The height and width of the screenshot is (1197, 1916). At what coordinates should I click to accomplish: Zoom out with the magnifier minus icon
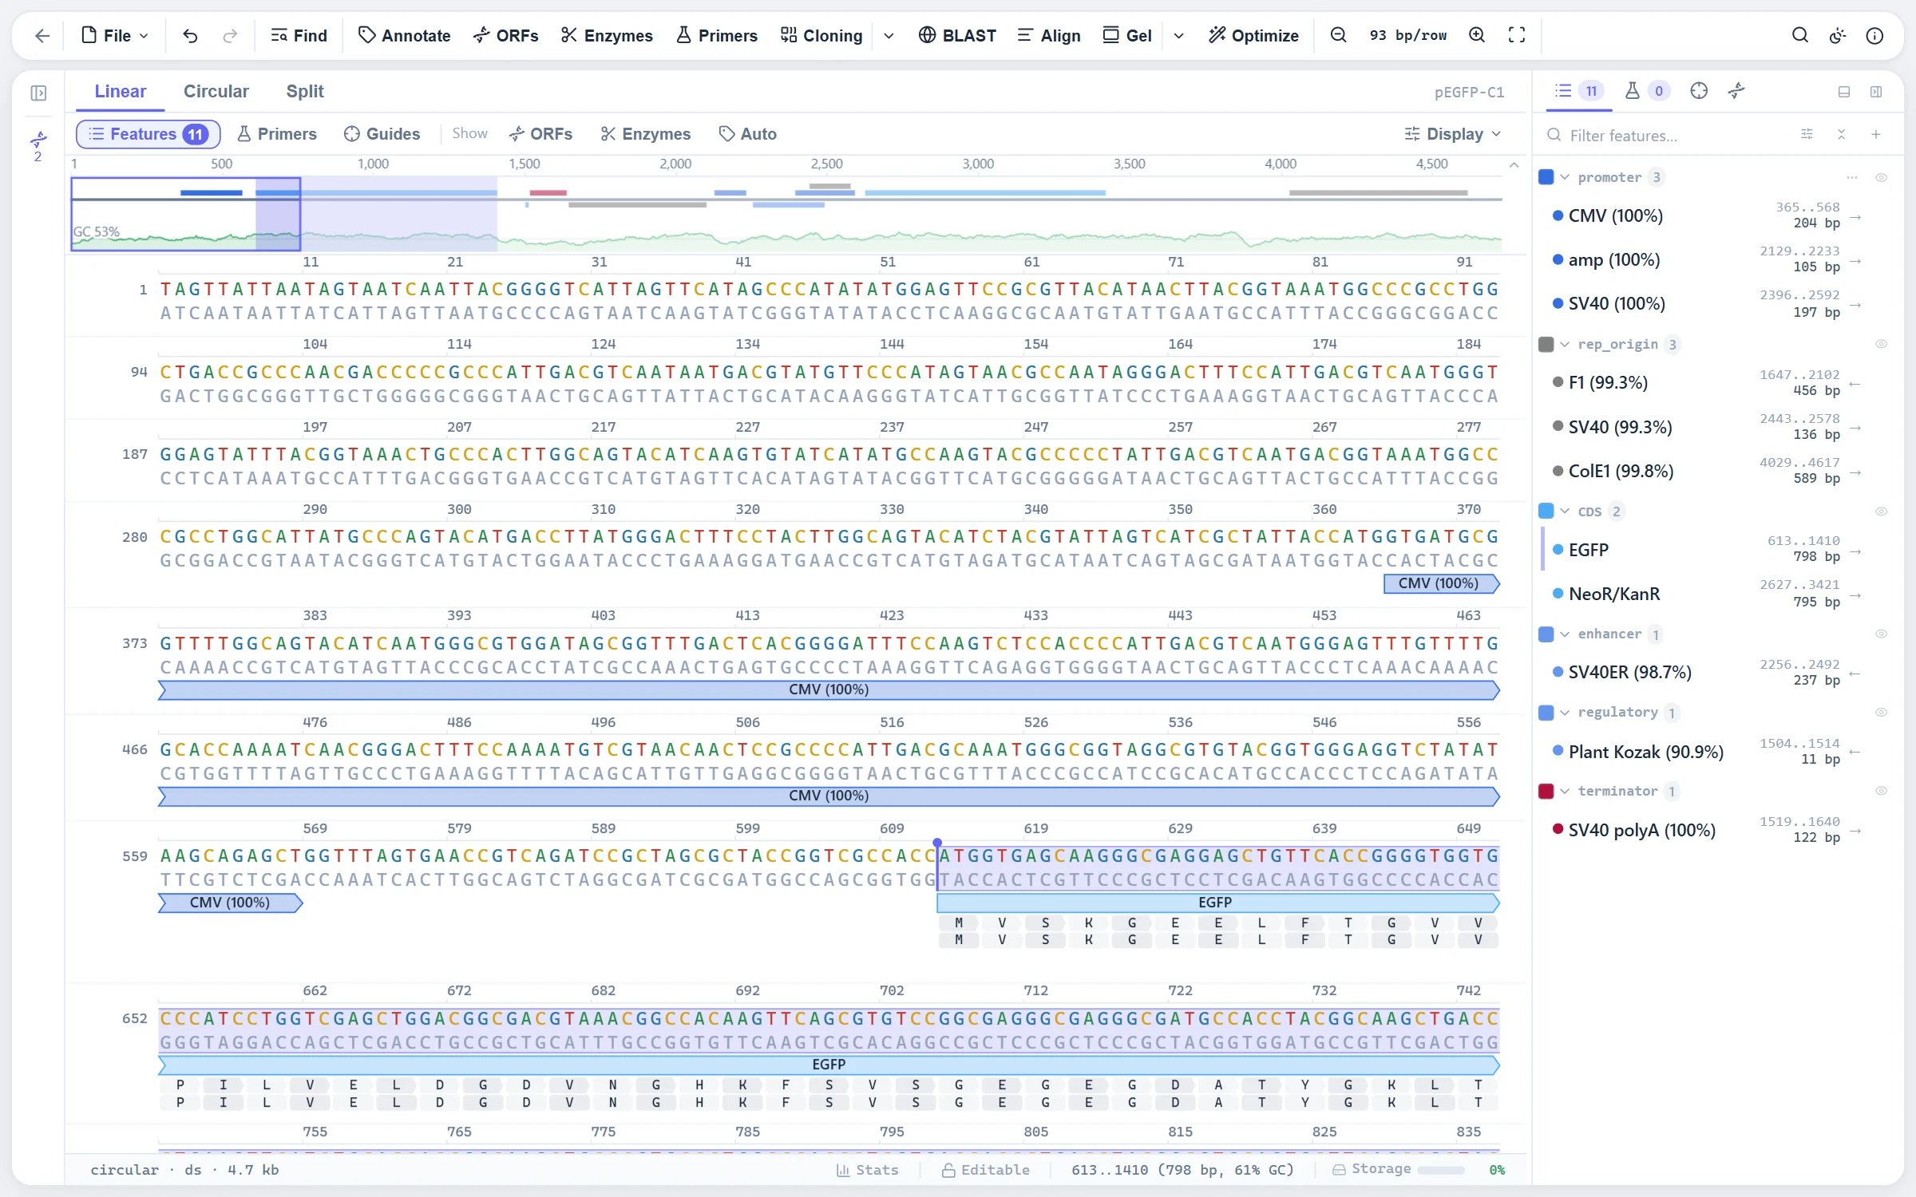(x=1339, y=35)
